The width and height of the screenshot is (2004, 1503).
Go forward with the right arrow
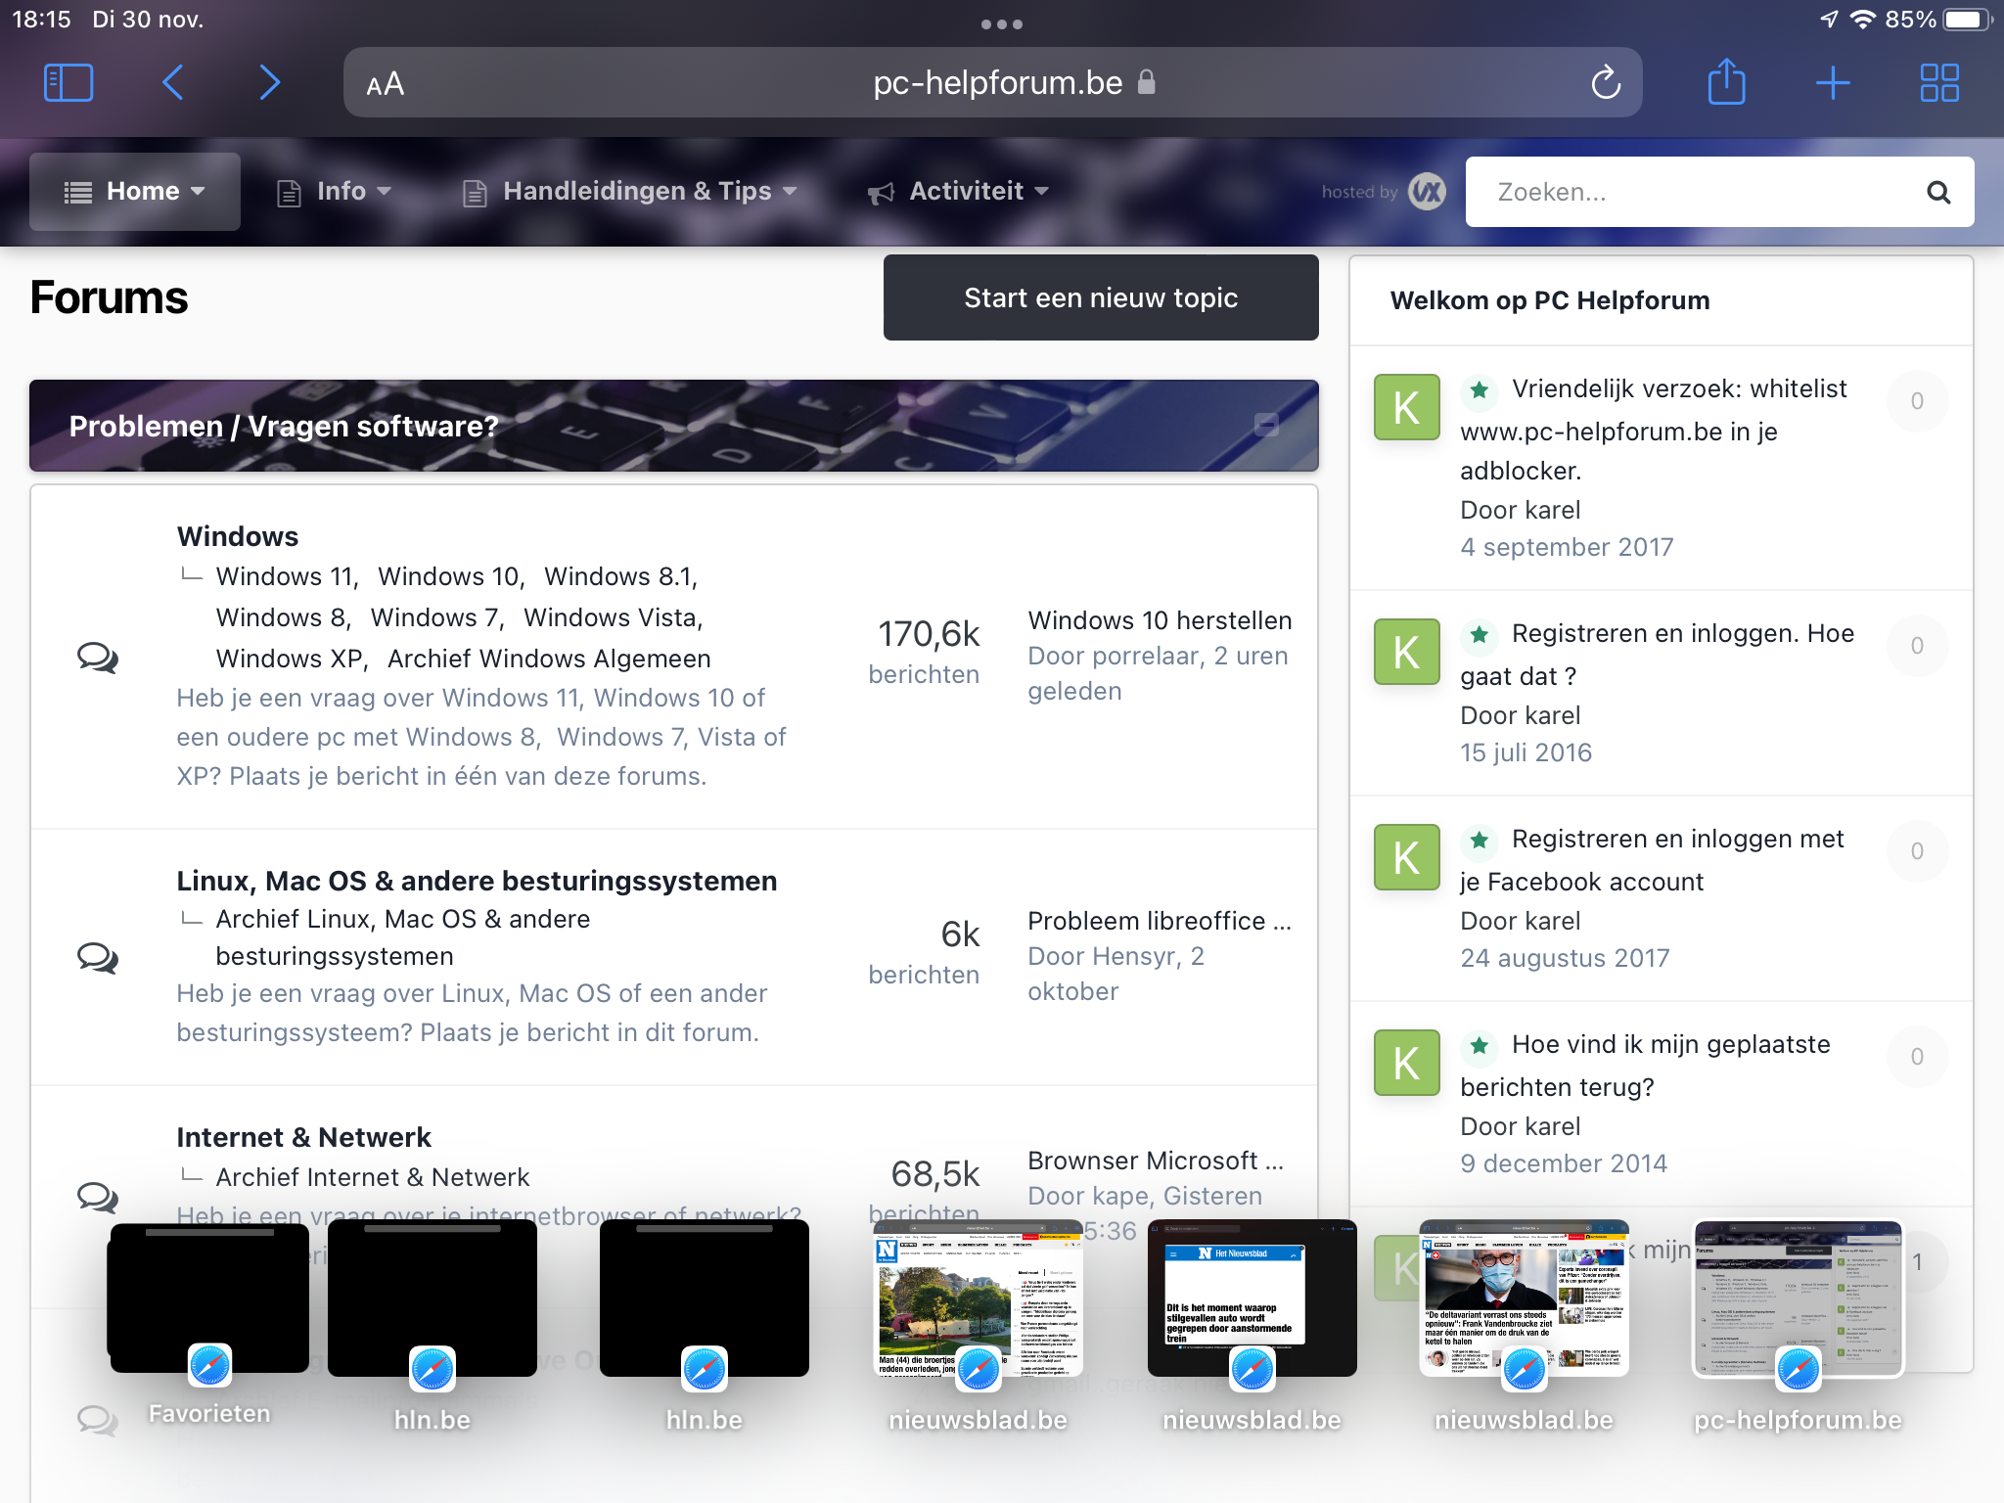click(x=269, y=83)
